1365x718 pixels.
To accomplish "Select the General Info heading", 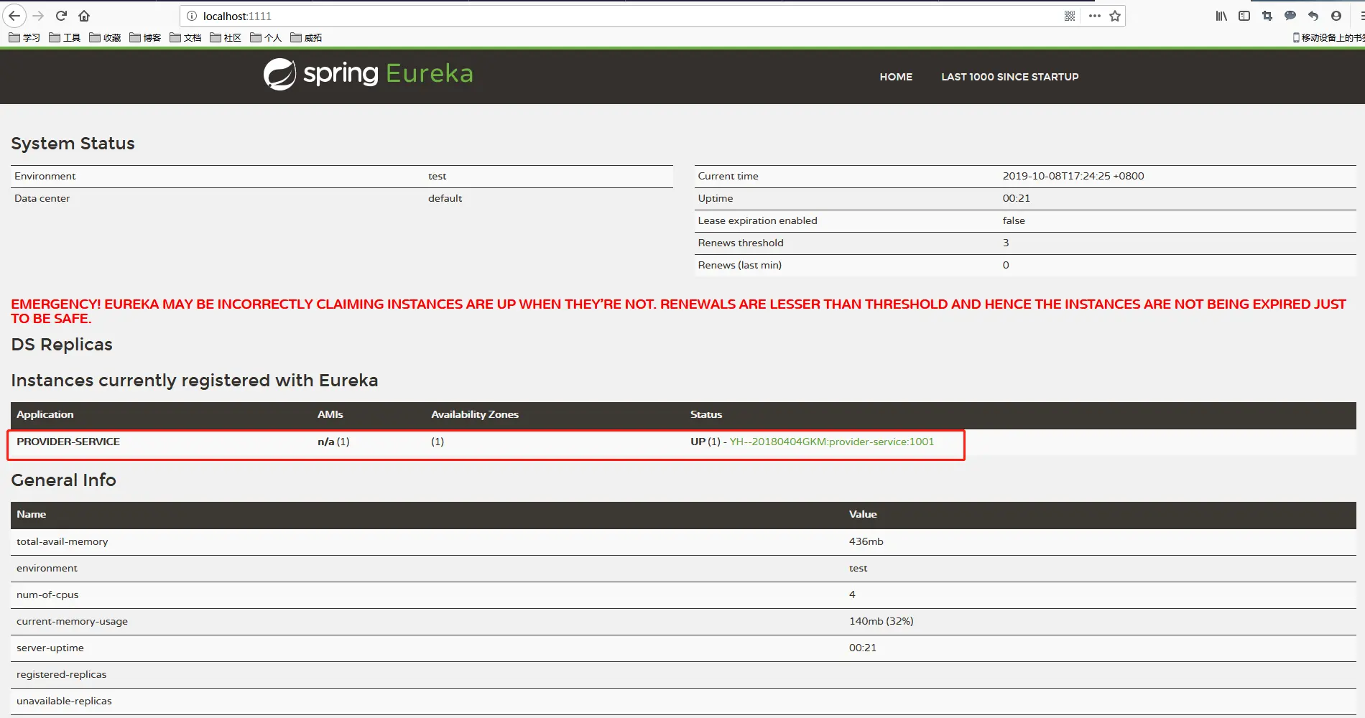I will click(x=63, y=480).
